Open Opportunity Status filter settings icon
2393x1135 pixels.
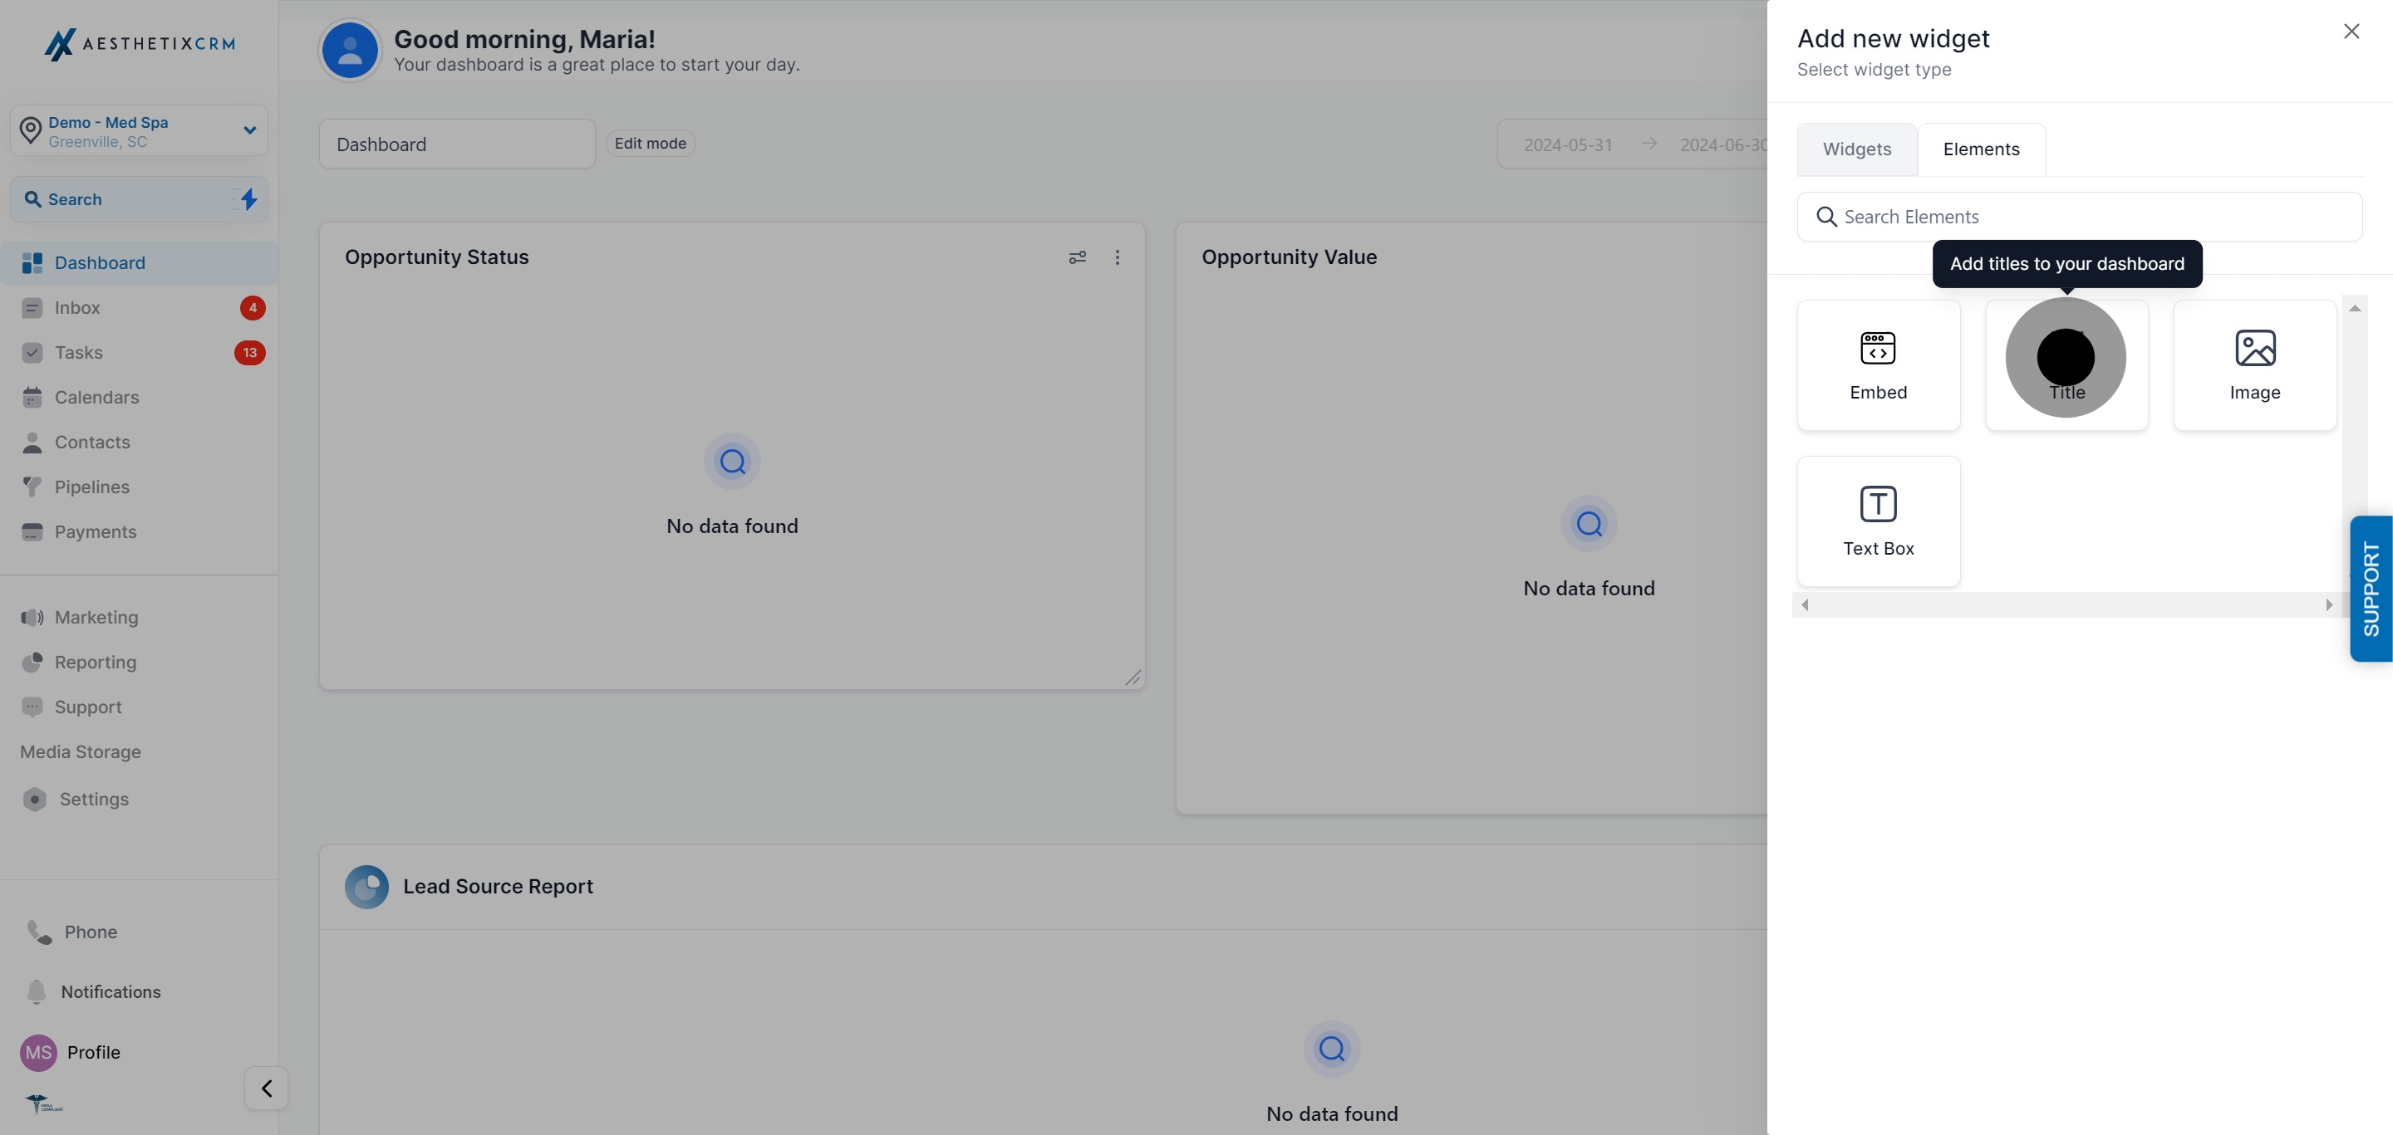coord(1078,257)
